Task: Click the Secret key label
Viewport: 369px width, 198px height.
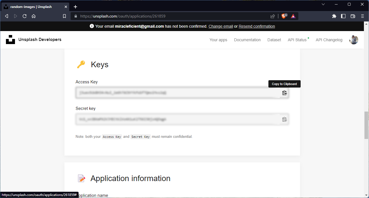Action: click(86, 108)
